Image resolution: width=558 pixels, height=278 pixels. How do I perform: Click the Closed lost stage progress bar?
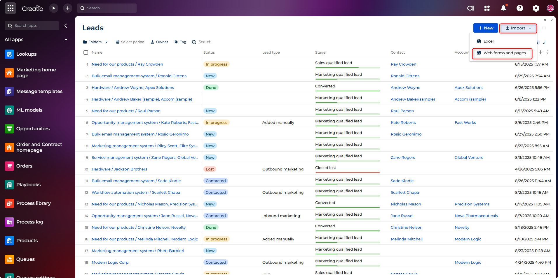(x=347, y=172)
